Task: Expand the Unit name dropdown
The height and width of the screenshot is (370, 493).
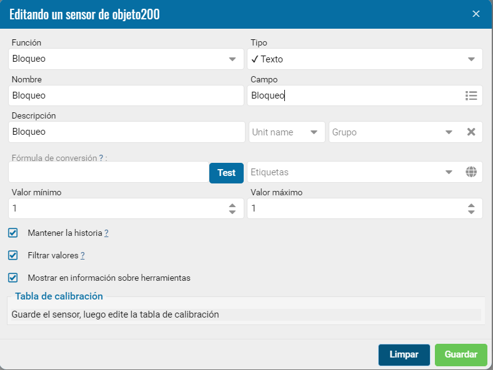Action: tap(287, 132)
